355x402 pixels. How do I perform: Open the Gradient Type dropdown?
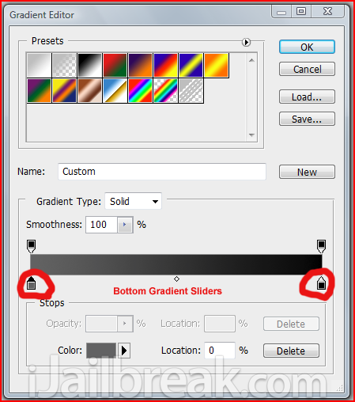tap(133, 202)
